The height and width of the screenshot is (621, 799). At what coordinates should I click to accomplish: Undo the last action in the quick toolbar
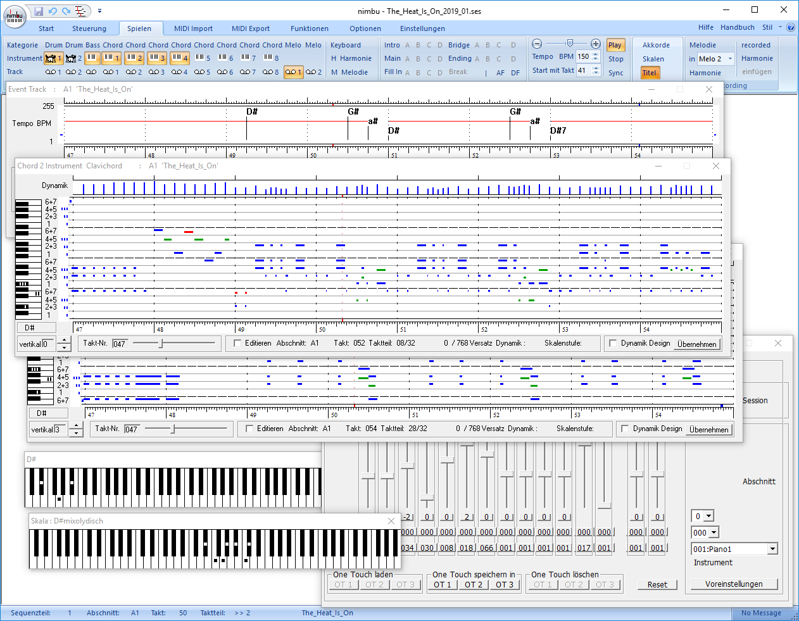(x=53, y=11)
